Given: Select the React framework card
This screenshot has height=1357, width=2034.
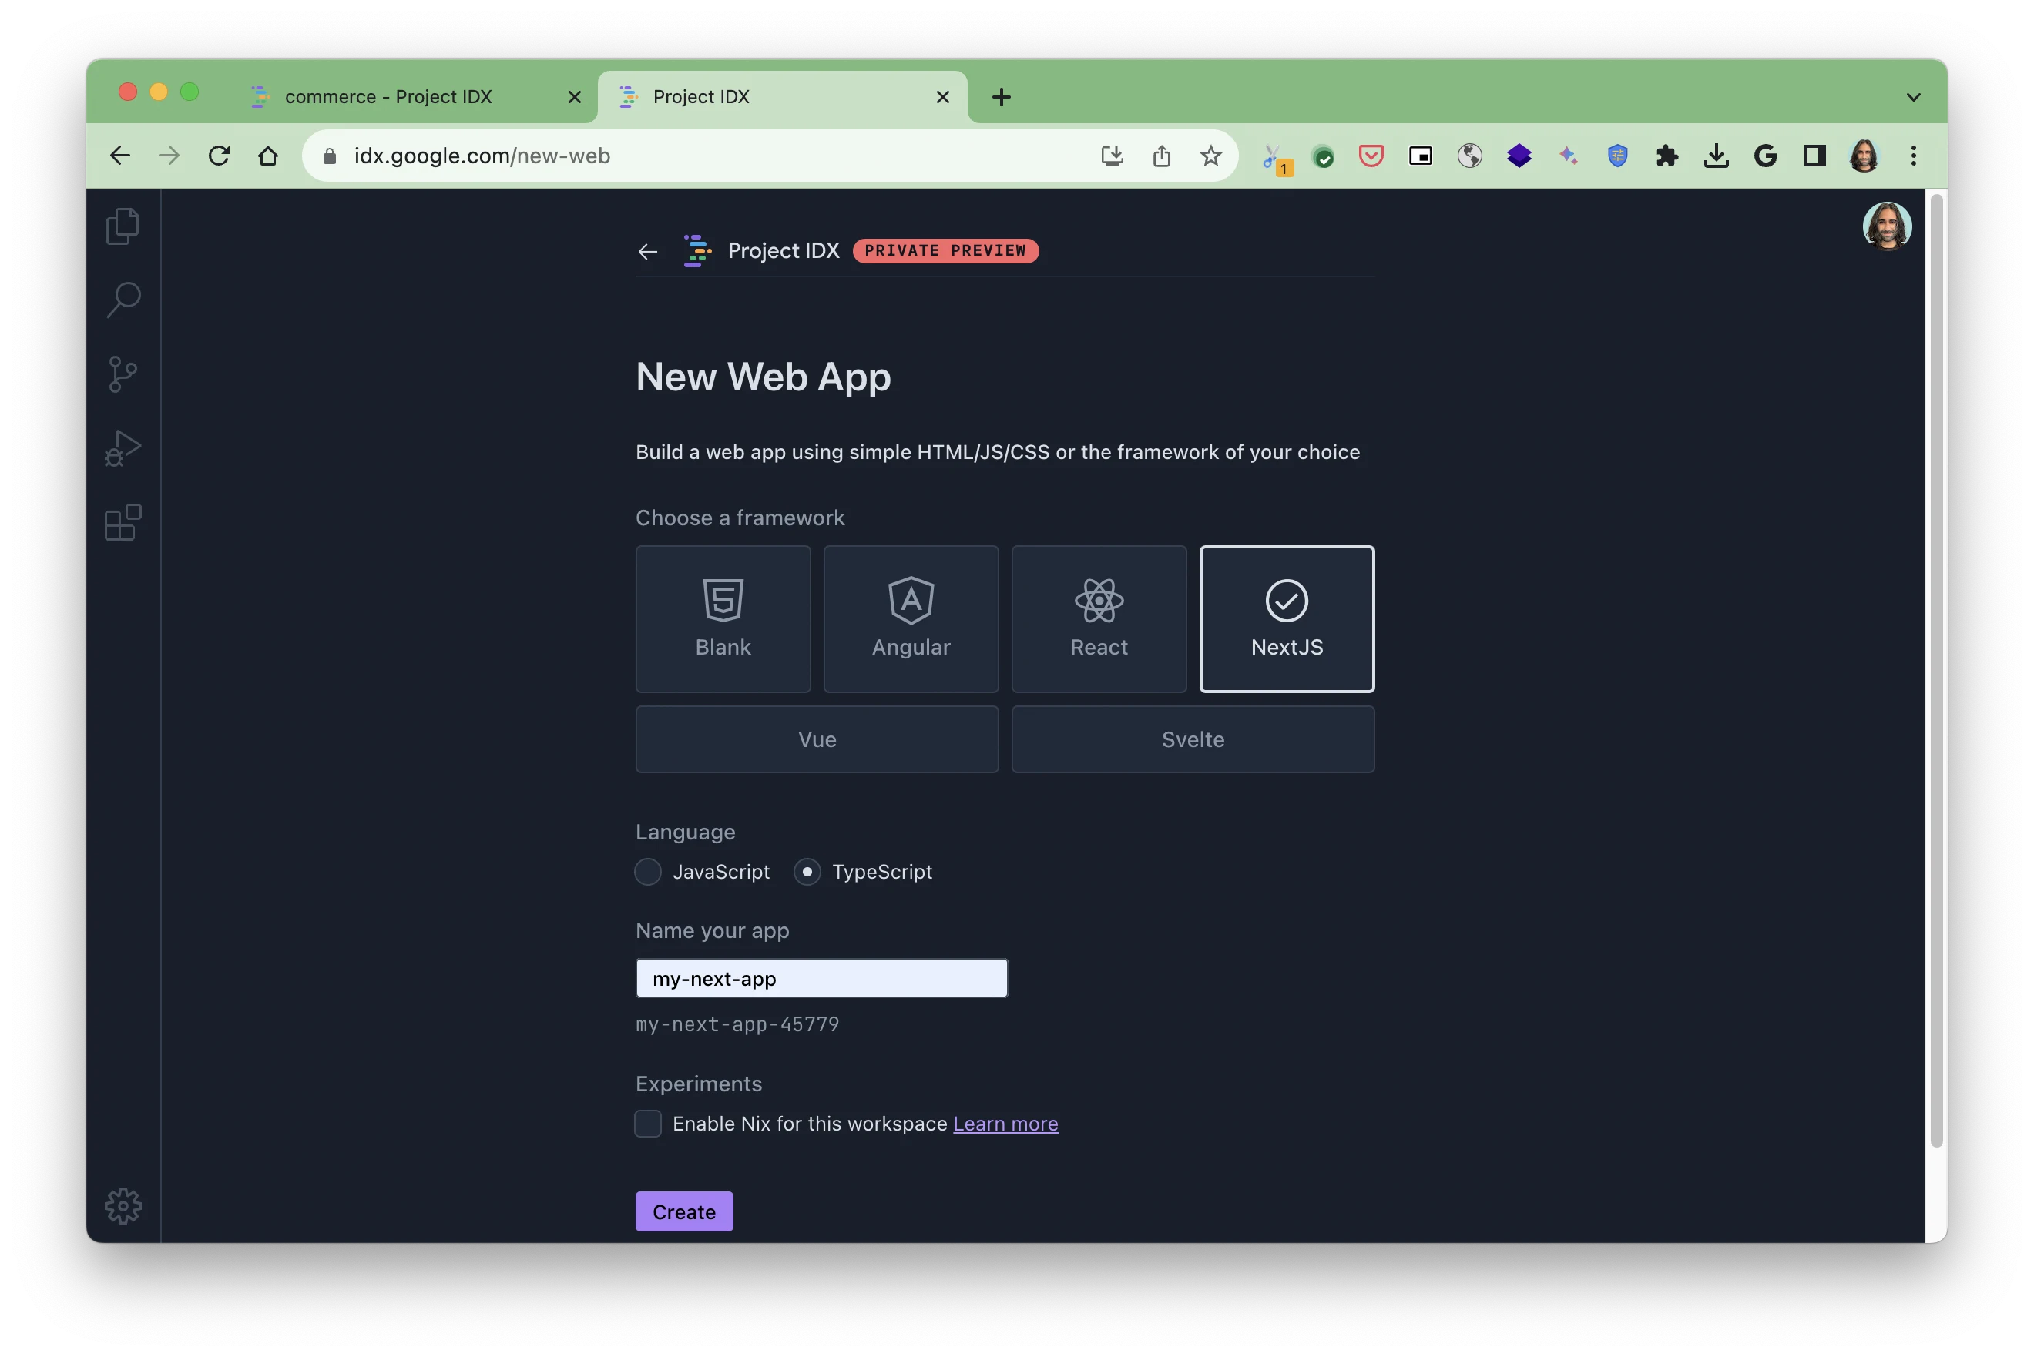Looking at the screenshot, I should [1099, 618].
